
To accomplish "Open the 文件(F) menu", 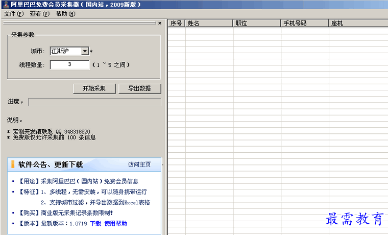I will pyautogui.click(x=14, y=14).
